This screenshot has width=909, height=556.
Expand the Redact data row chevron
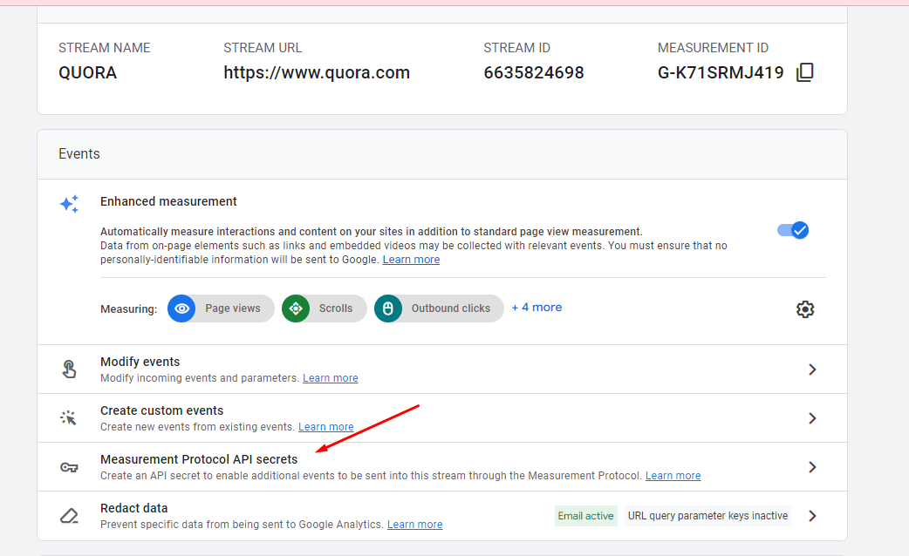click(812, 516)
